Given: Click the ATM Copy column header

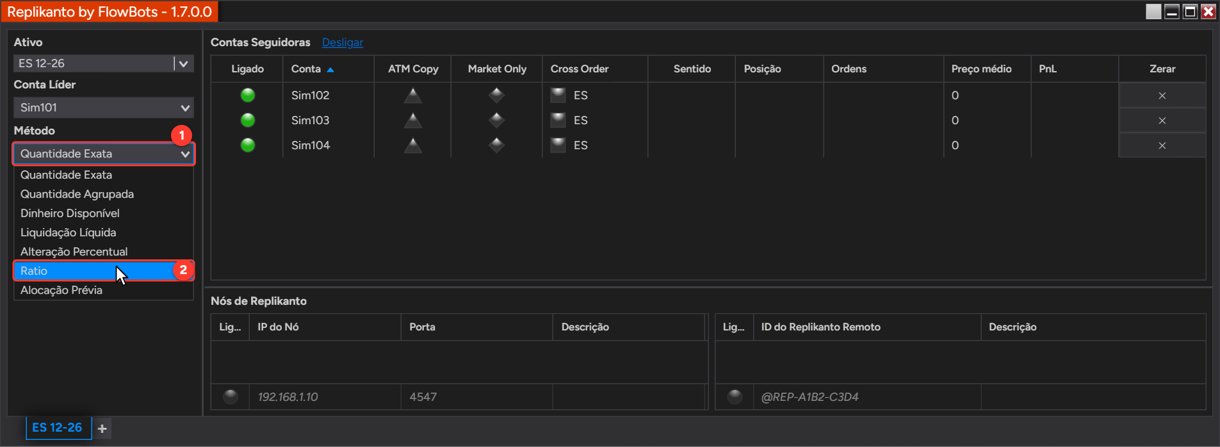Looking at the screenshot, I should coord(413,69).
